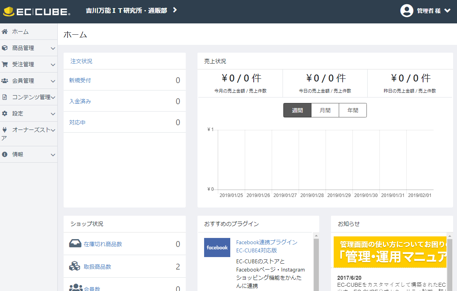Switch sales chart to 年間 yearly
Image resolution: width=457 pixels, height=291 pixels.
pyautogui.click(x=353, y=110)
